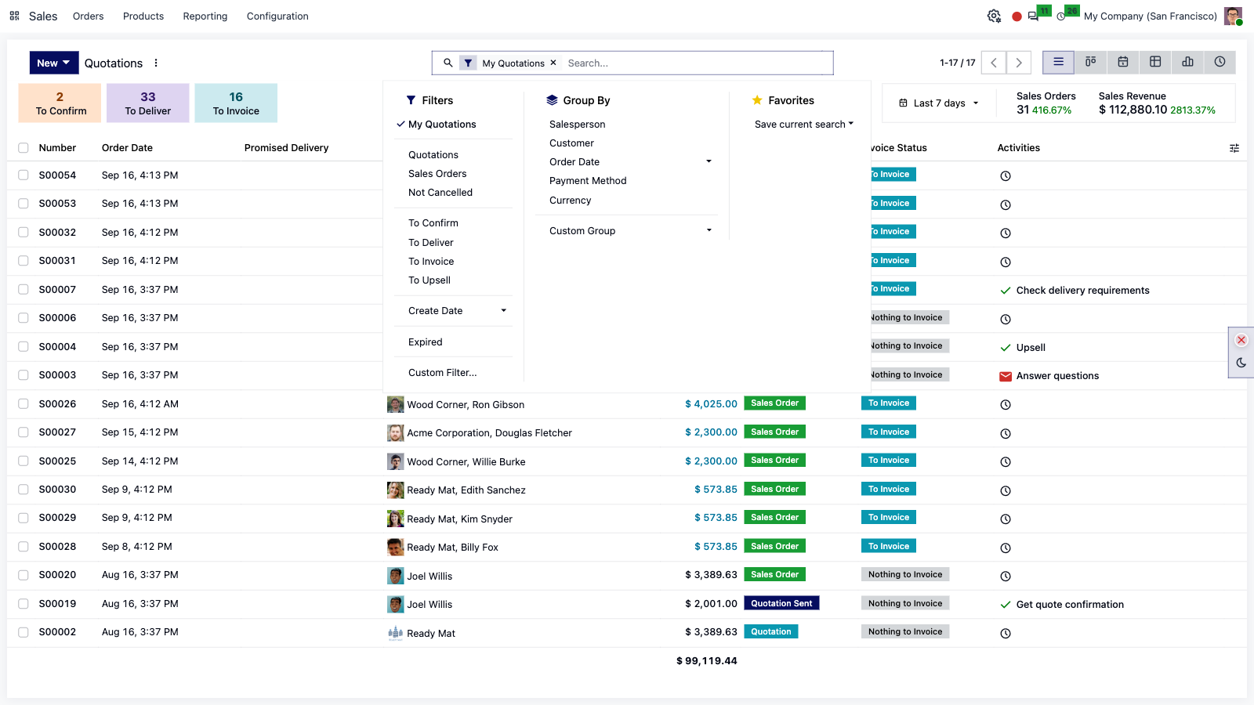Open the Graph view icon
This screenshot has width=1254, height=705.
[1187, 63]
